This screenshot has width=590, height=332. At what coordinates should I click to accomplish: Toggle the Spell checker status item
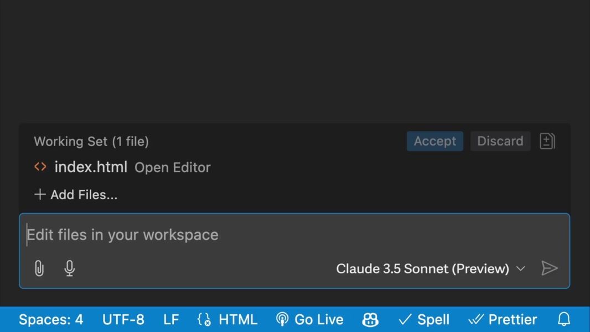click(x=424, y=320)
